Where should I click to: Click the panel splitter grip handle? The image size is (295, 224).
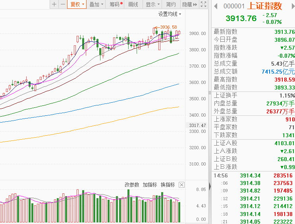pos(210,92)
